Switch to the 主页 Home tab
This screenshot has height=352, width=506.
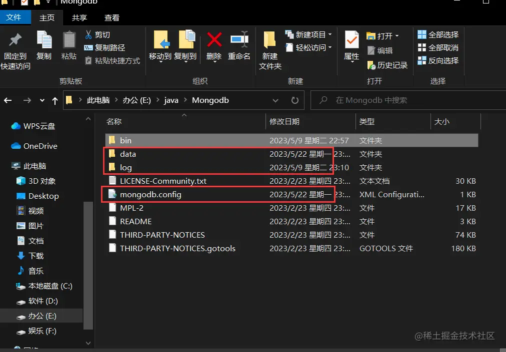[47, 18]
